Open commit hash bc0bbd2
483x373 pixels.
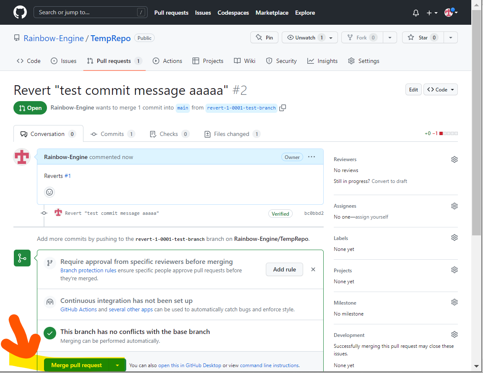tap(314, 213)
